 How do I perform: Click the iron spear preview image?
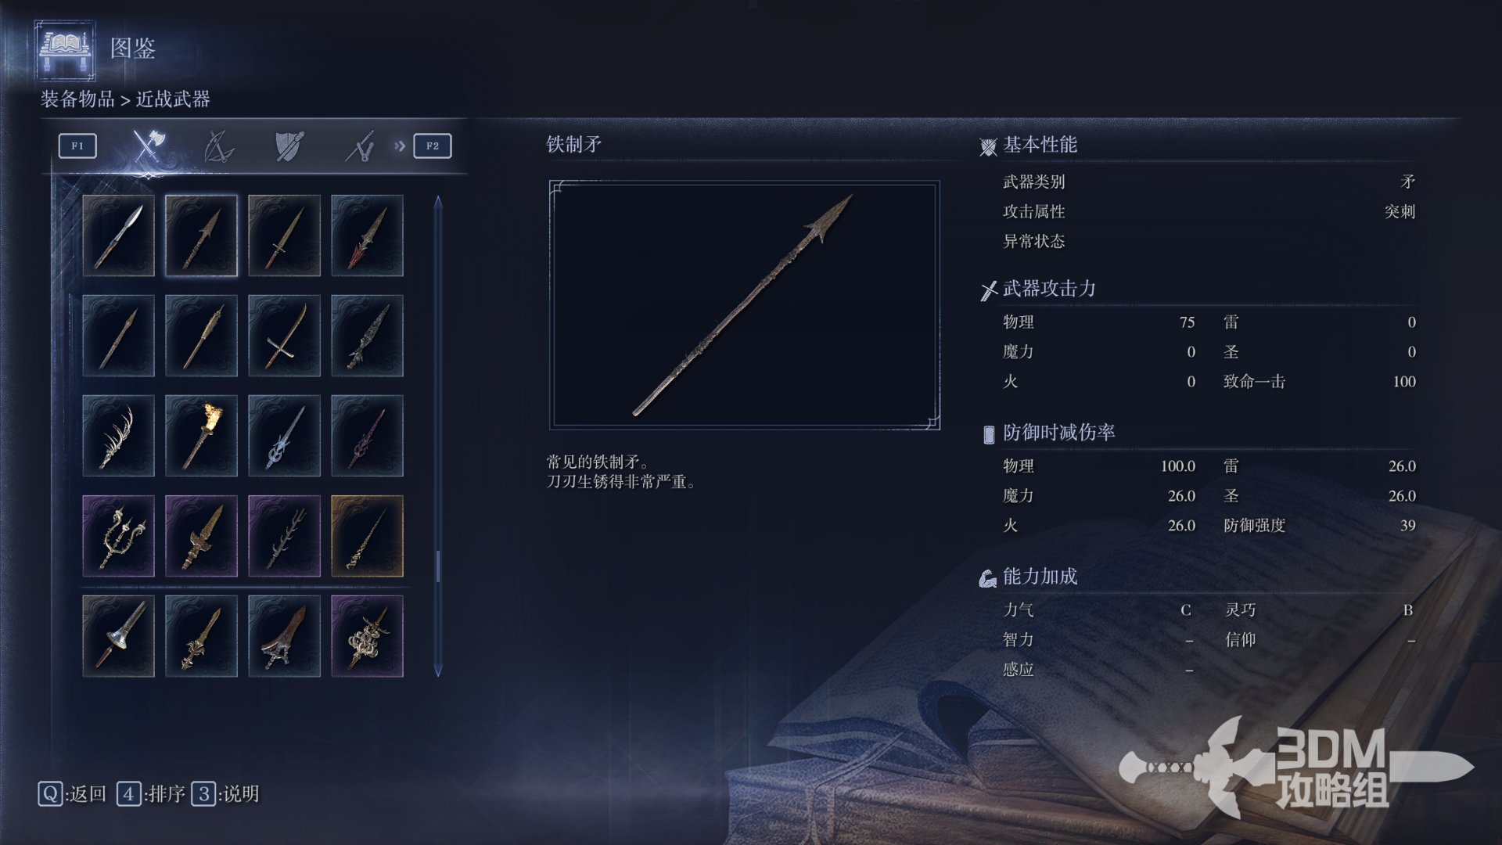(x=745, y=304)
